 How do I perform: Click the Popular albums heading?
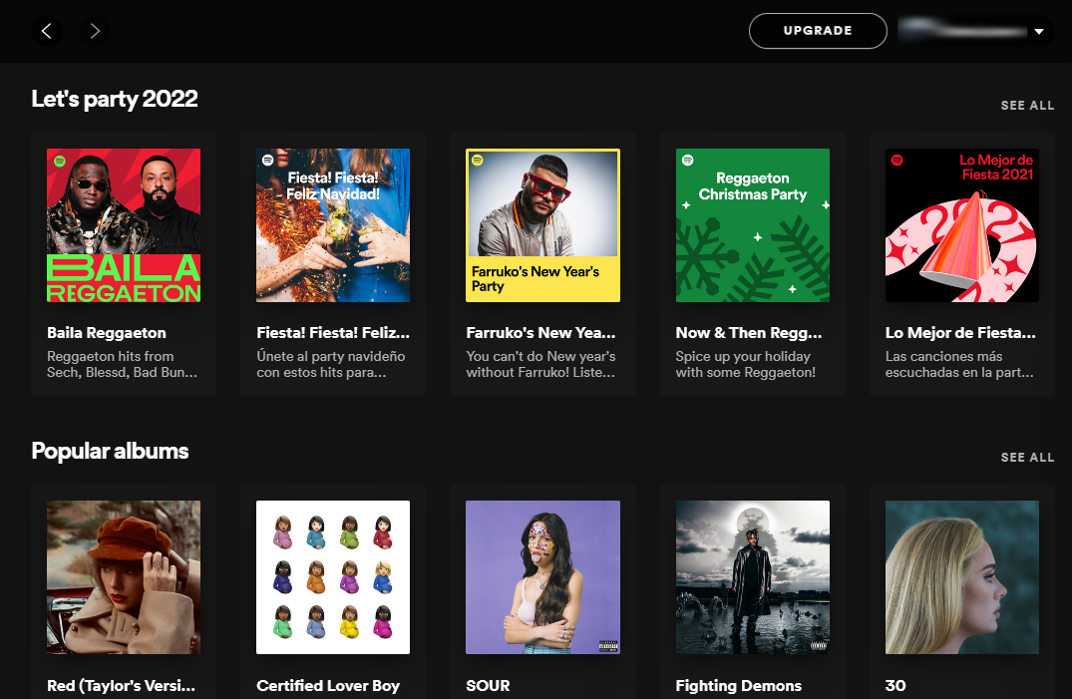click(x=110, y=451)
